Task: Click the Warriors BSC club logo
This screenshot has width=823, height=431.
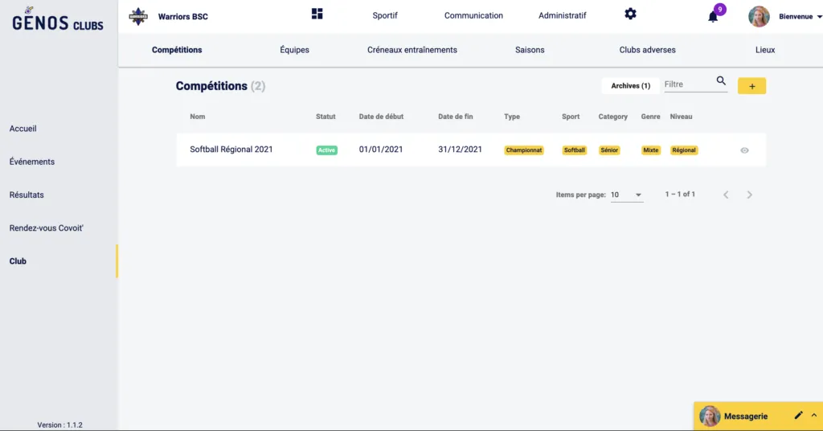Action: point(139,16)
